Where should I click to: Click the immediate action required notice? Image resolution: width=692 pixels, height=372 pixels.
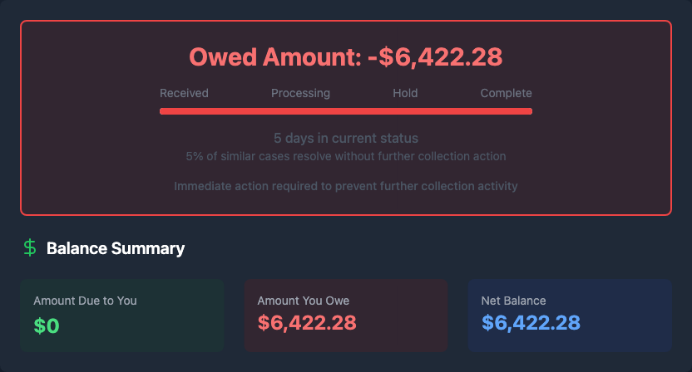pyautogui.click(x=346, y=186)
